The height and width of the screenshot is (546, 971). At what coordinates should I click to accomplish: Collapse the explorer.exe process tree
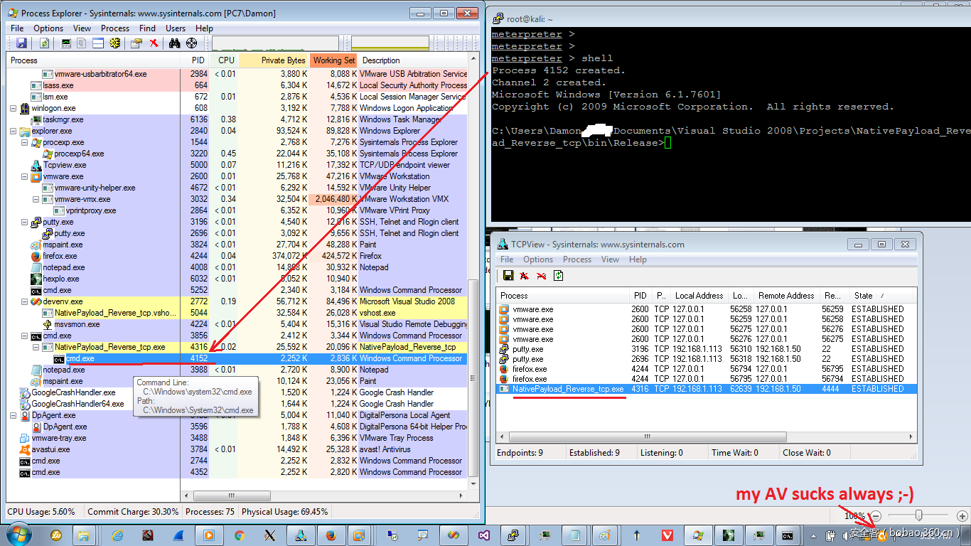coord(14,131)
